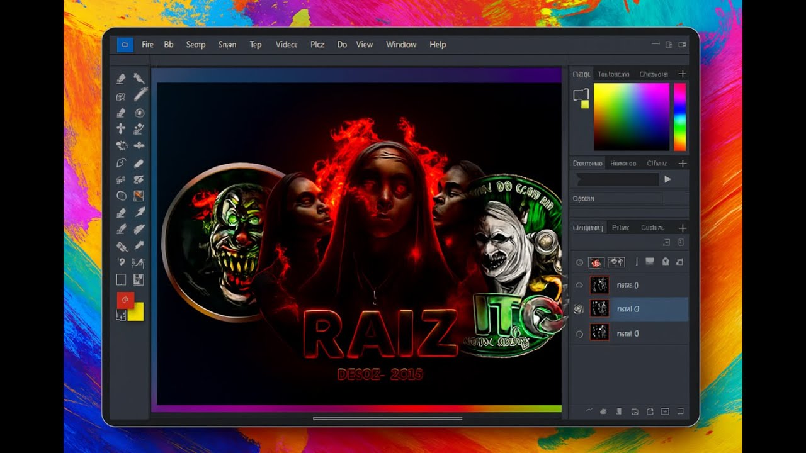Open the Do menu

pyautogui.click(x=342, y=45)
